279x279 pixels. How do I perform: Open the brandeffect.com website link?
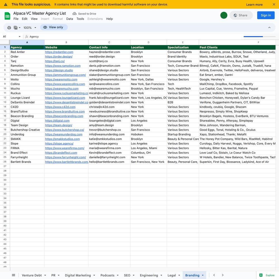(61, 153)
